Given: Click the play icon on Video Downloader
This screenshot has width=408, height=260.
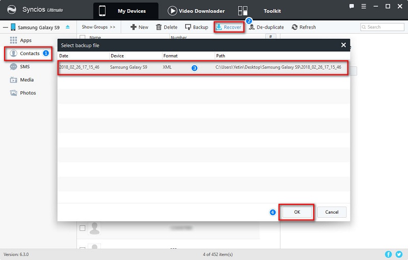Looking at the screenshot, I should 172,11.
